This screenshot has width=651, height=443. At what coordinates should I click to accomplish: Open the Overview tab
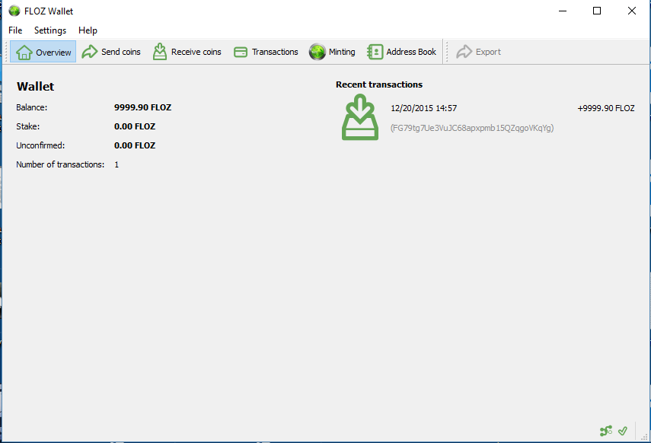(x=43, y=52)
